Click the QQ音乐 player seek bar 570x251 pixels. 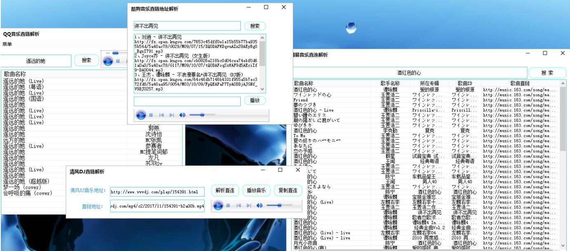120,53
